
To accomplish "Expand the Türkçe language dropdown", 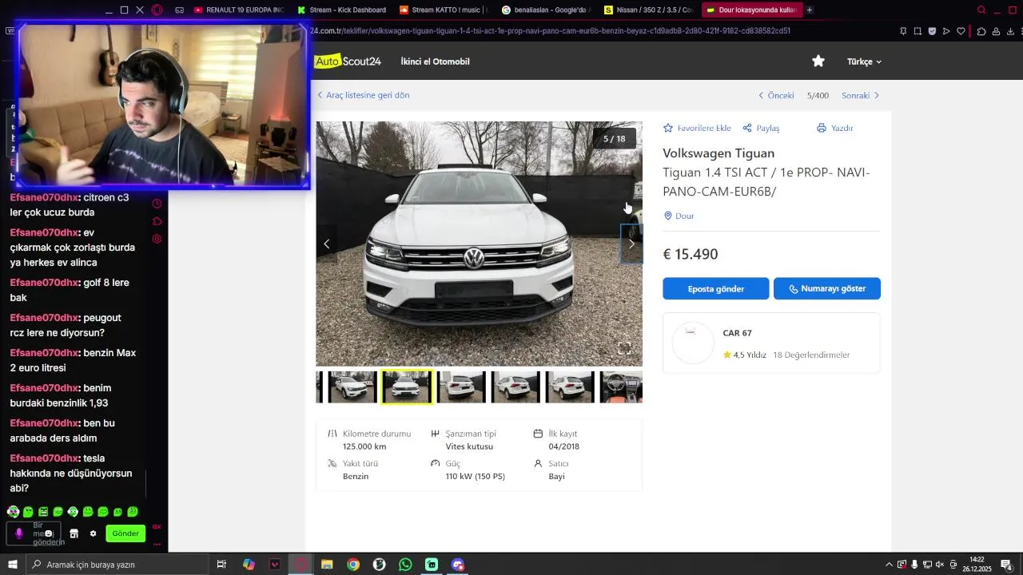I will coord(864,61).
